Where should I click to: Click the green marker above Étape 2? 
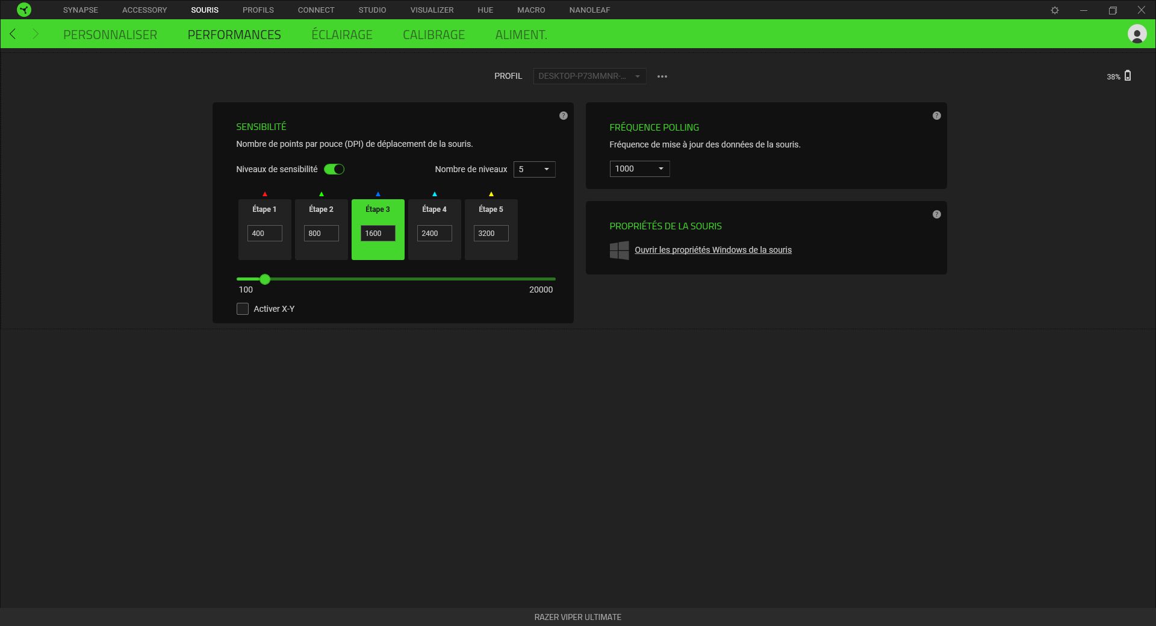(322, 194)
